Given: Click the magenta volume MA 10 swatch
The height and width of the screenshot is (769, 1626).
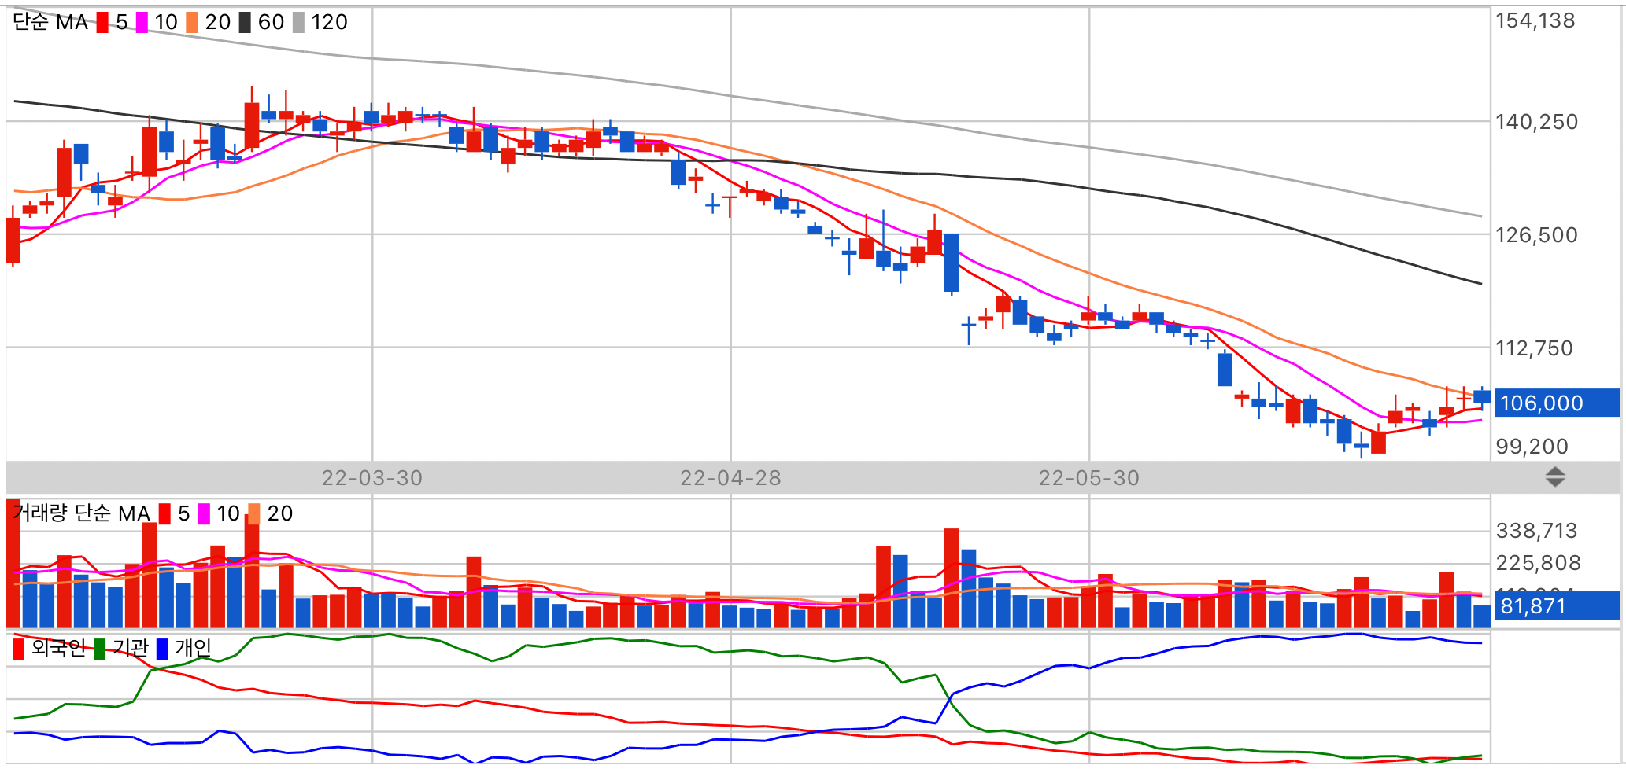Looking at the screenshot, I should (204, 513).
